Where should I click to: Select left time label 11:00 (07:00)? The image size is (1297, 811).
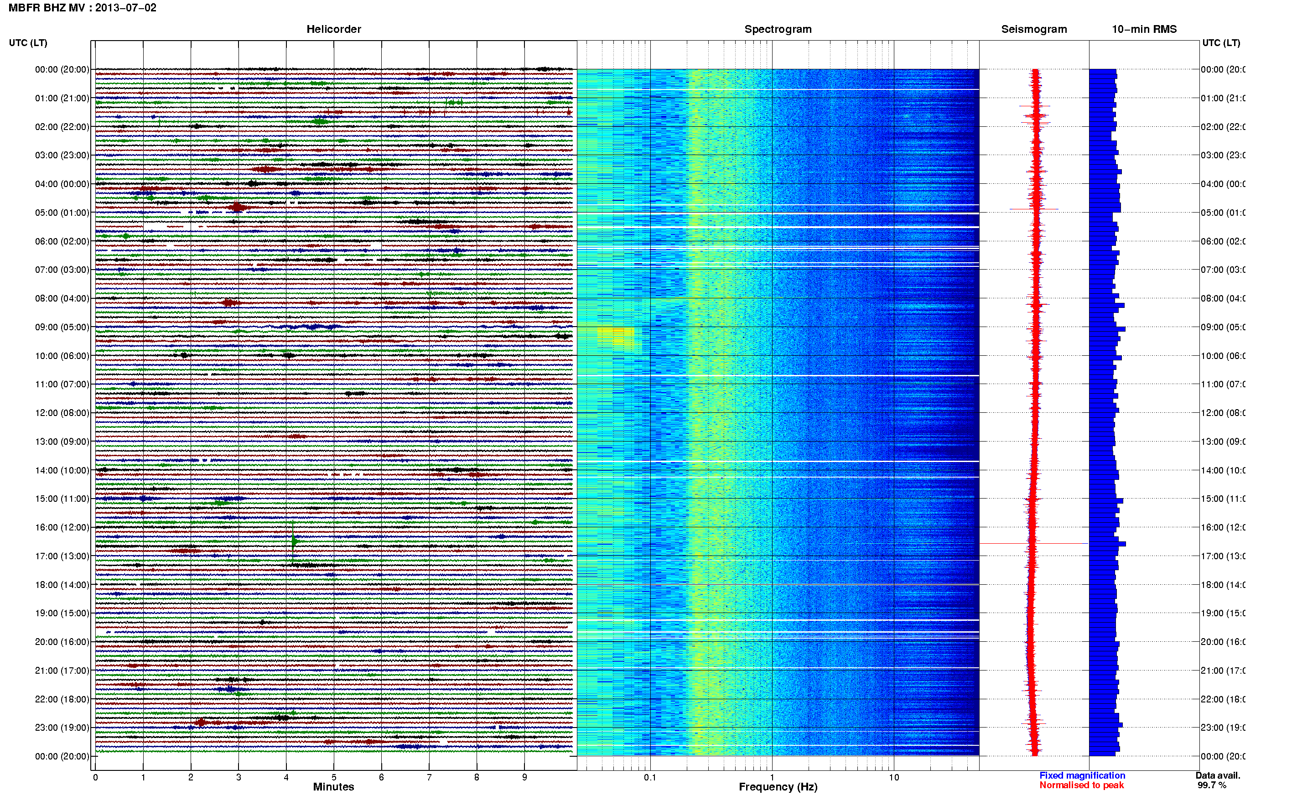pyautogui.click(x=62, y=384)
